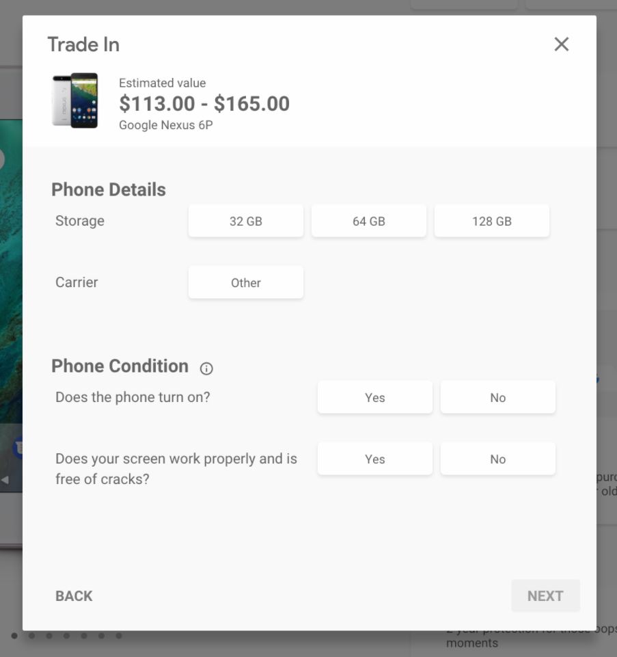
Task: Select first carousel dot indicator
Action: pos(14,636)
